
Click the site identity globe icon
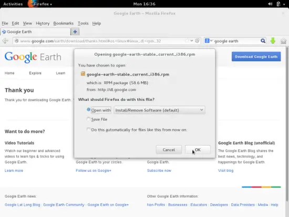17,41
